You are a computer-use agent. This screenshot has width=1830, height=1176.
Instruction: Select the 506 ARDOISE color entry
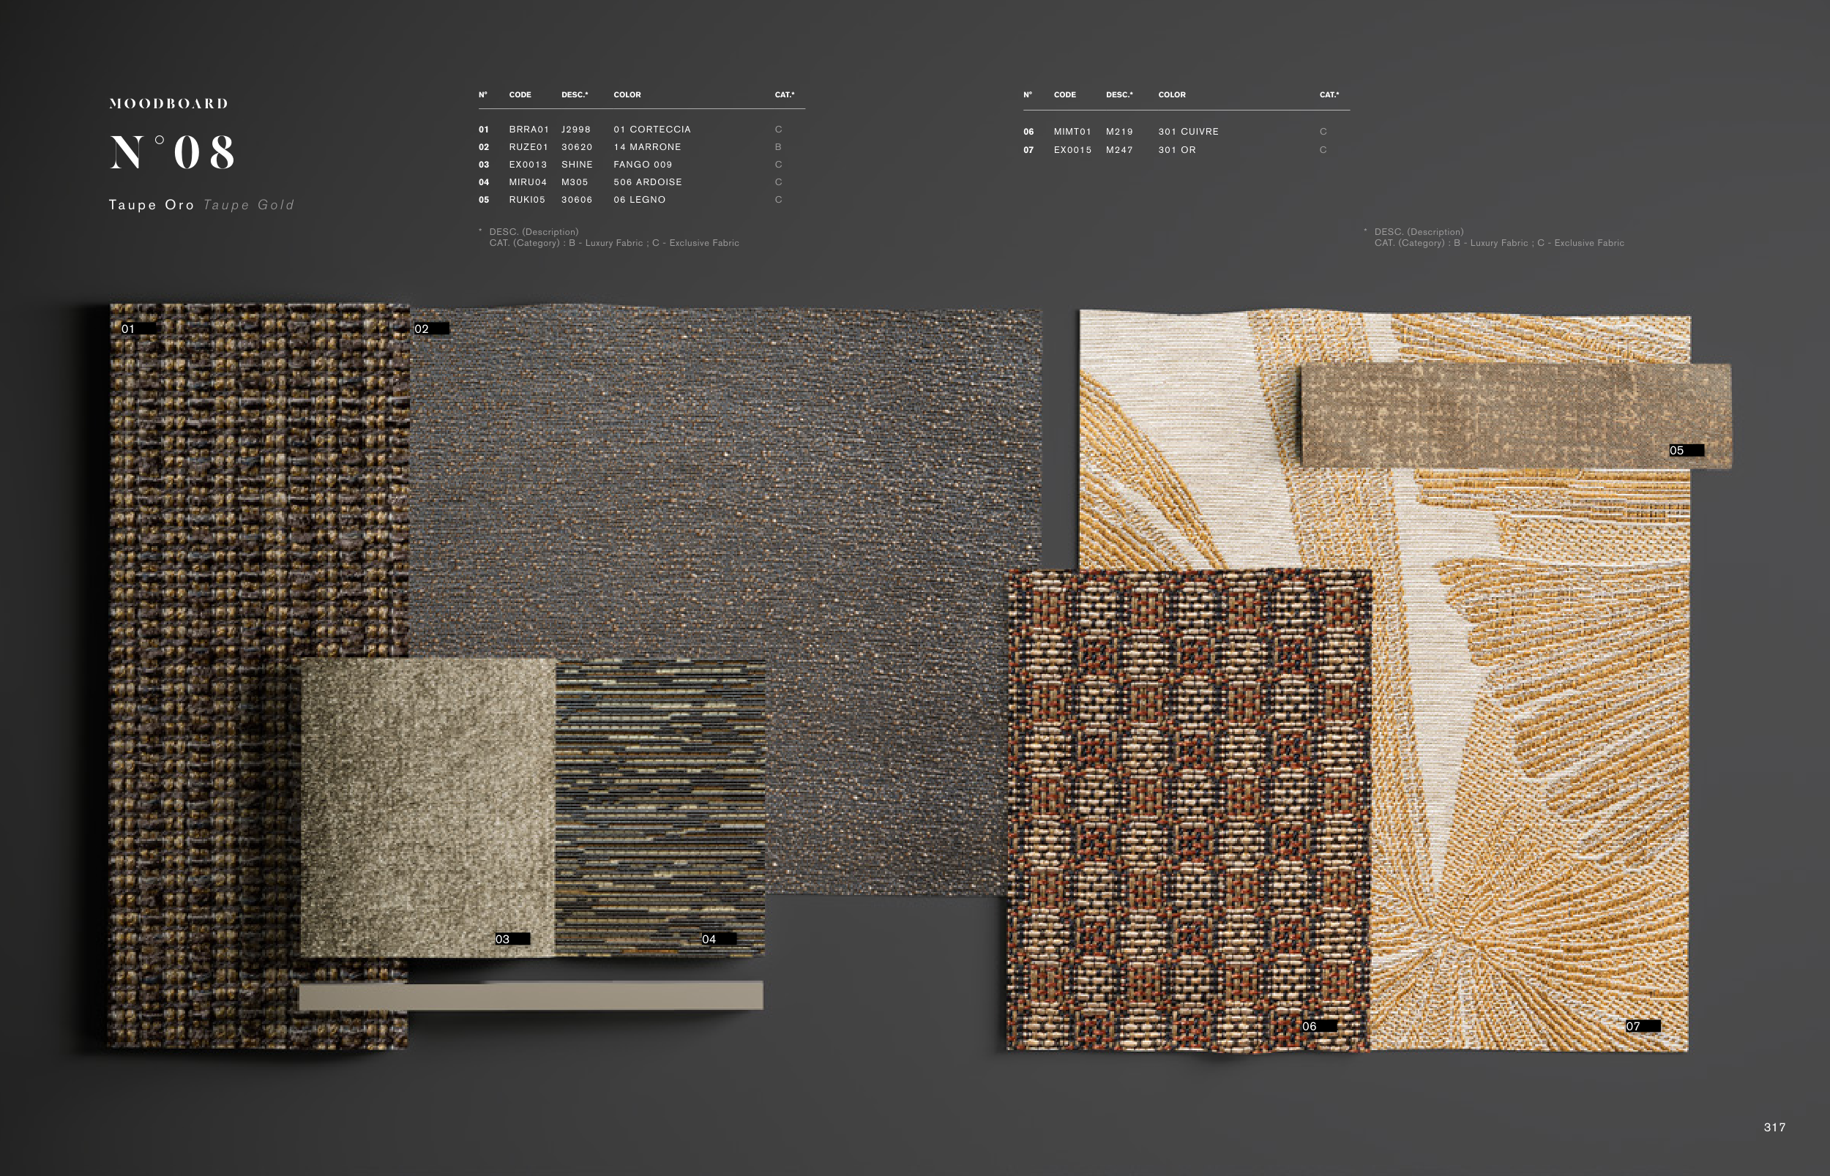point(647,181)
